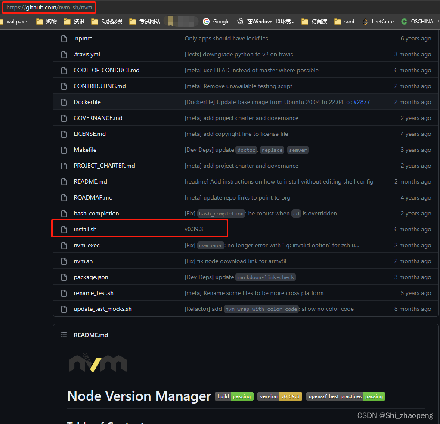Viewport: 440px width, 424px height.
Task: Expand the 考试网站 bookmark folder
Action: coord(145,22)
